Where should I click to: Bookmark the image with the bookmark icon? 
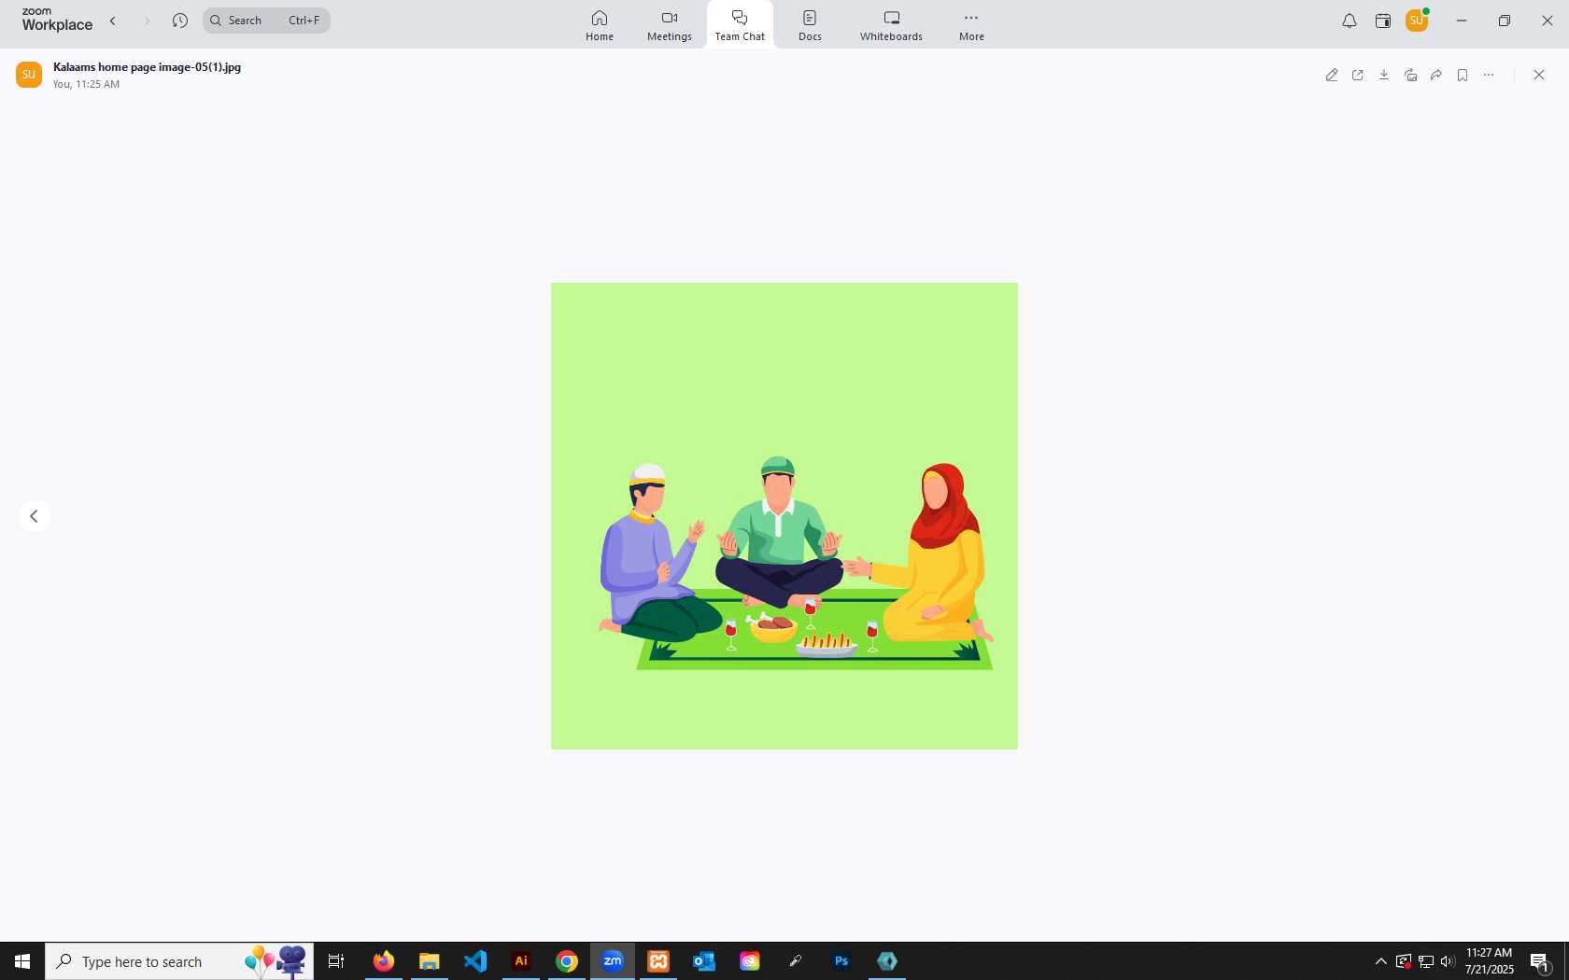(1463, 75)
